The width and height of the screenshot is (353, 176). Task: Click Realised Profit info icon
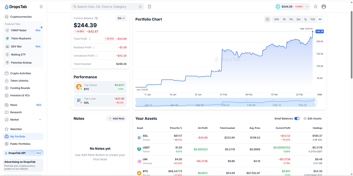(x=94, y=47)
